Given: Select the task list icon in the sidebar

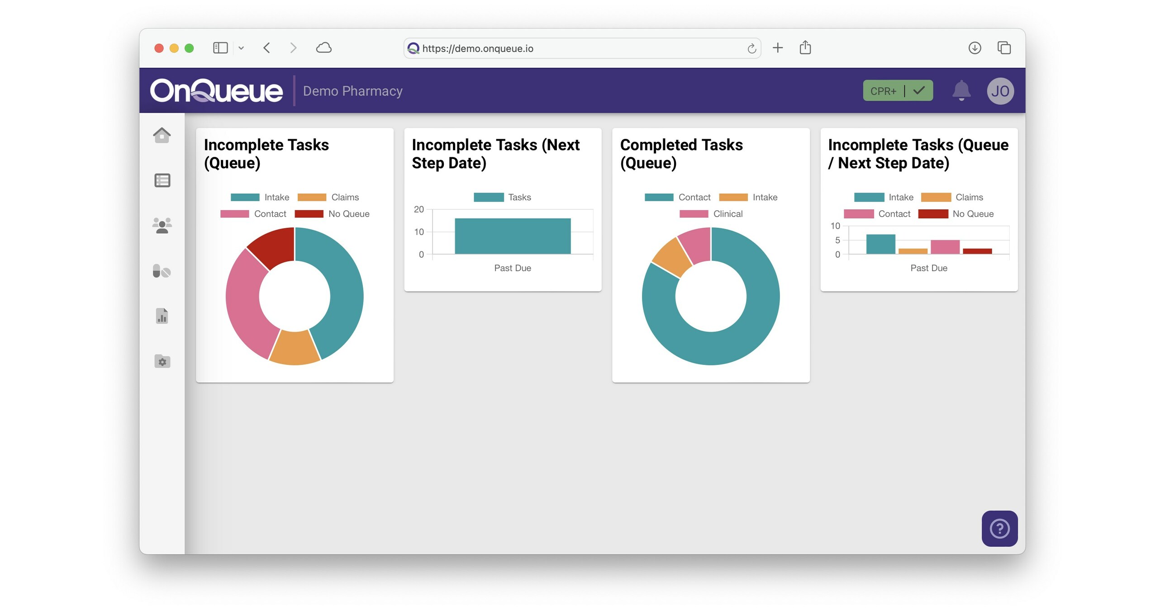Looking at the screenshot, I should (x=162, y=180).
